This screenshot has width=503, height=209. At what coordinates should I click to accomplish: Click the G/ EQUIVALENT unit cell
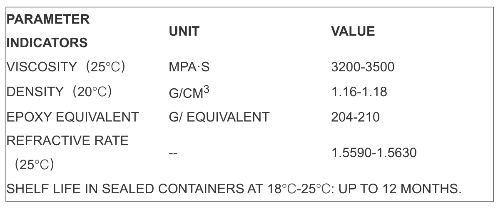tap(219, 117)
